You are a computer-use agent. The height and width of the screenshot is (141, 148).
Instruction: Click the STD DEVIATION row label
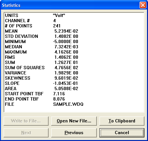(x=22, y=36)
